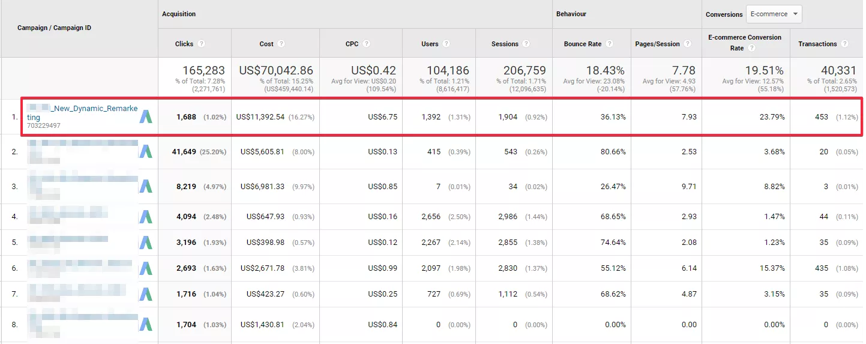Select average CPC US$0.42 total

click(x=373, y=70)
